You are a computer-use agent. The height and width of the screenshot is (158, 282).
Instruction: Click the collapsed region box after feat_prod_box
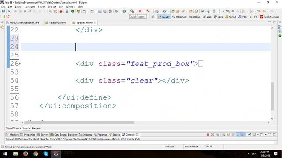click(x=201, y=64)
